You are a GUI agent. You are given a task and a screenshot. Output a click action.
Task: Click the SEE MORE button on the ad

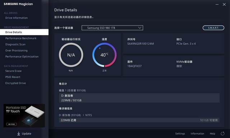11,124
